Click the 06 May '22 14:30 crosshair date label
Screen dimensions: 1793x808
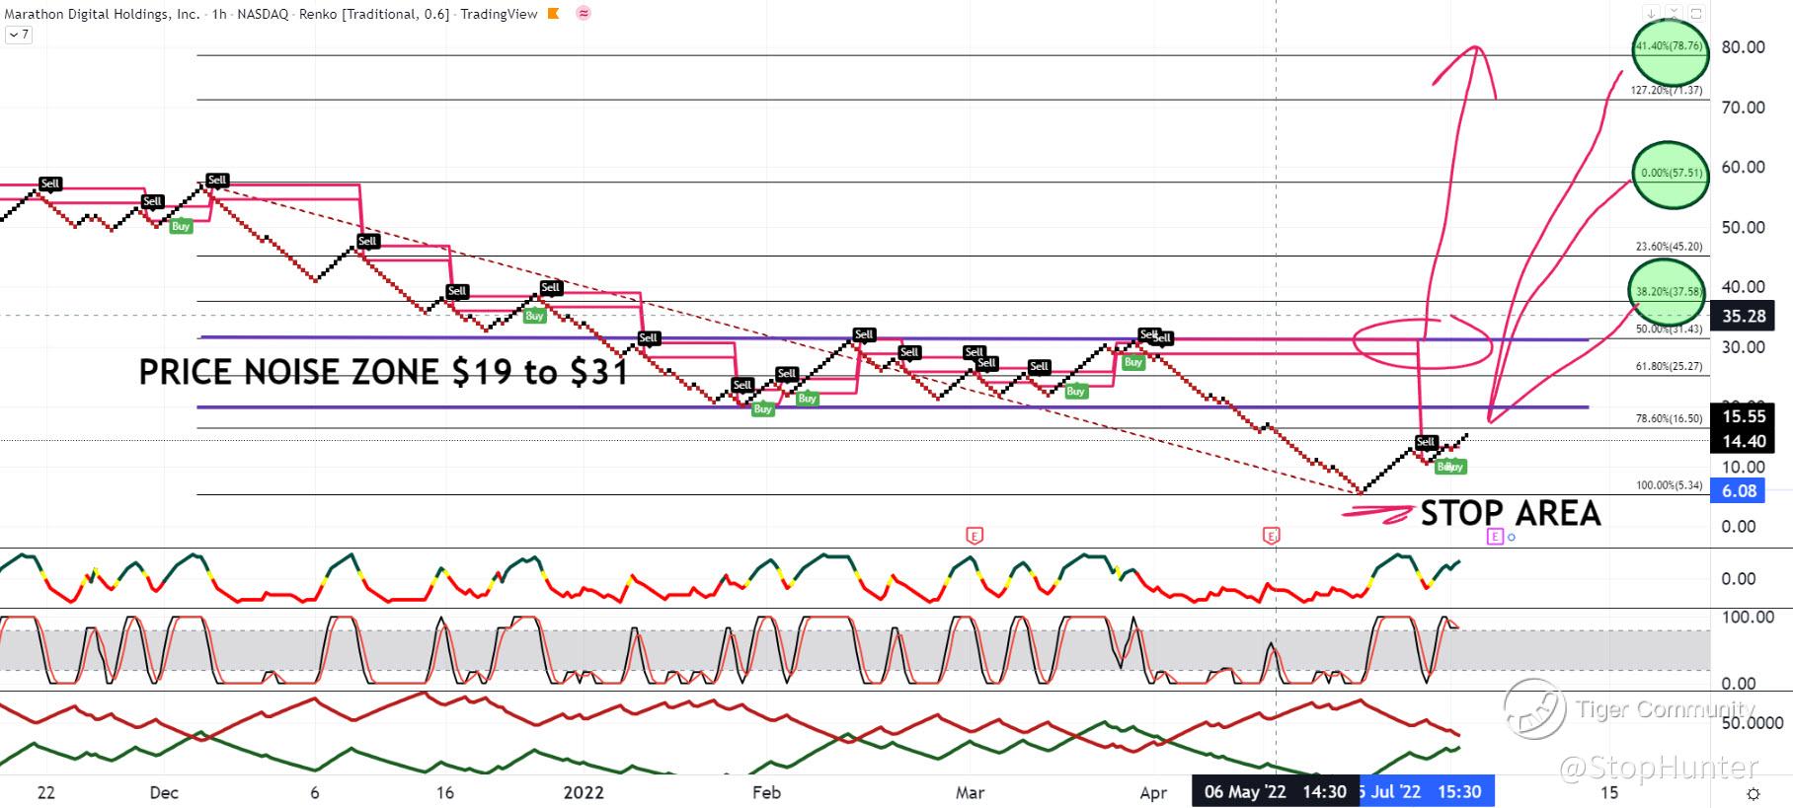(1275, 791)
